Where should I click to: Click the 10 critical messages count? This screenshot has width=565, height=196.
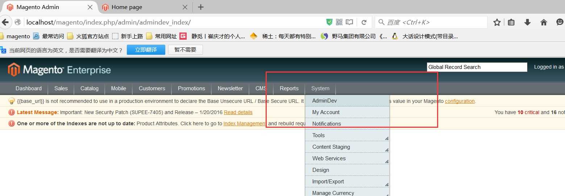pos(528,112)
